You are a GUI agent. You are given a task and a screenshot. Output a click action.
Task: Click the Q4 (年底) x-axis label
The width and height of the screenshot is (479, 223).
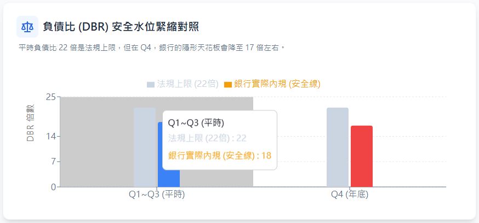point(350,195)
